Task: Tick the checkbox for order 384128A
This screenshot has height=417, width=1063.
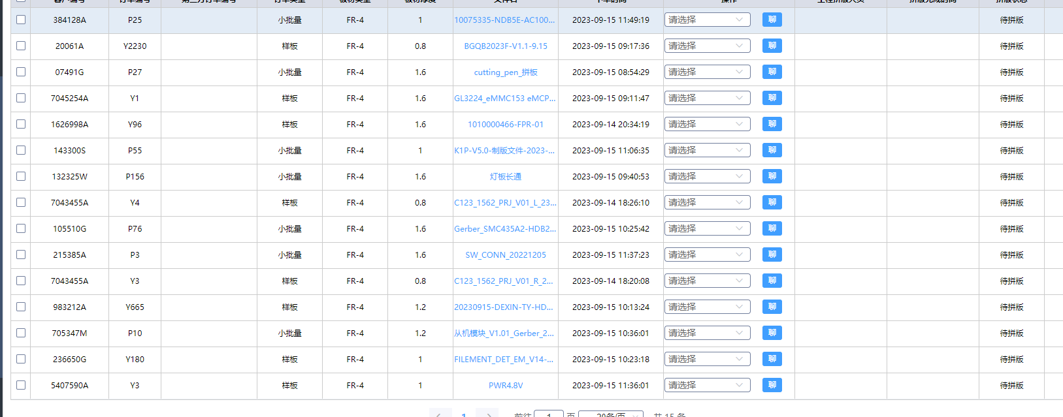Action: pyautogui.click(x=21, y=20)
